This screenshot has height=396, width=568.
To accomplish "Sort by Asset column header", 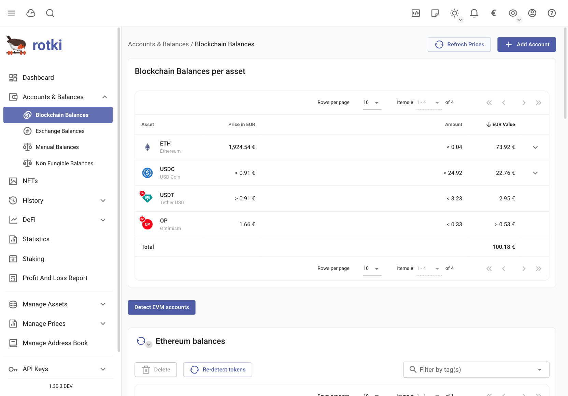I will point(148,124).
